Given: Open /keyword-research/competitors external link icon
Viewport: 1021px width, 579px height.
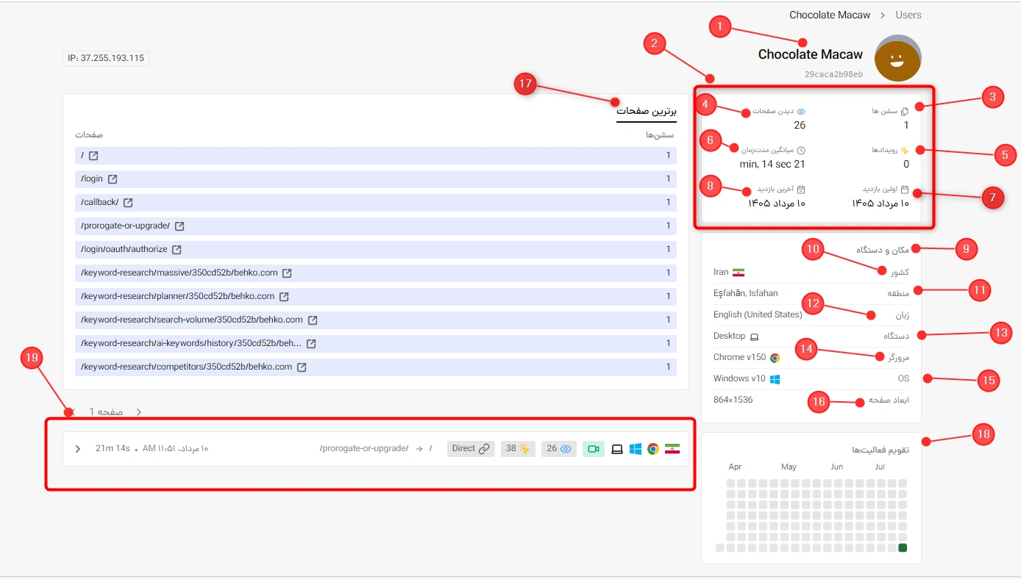Looking at the screenshot, I should click(x=301, y=367).
